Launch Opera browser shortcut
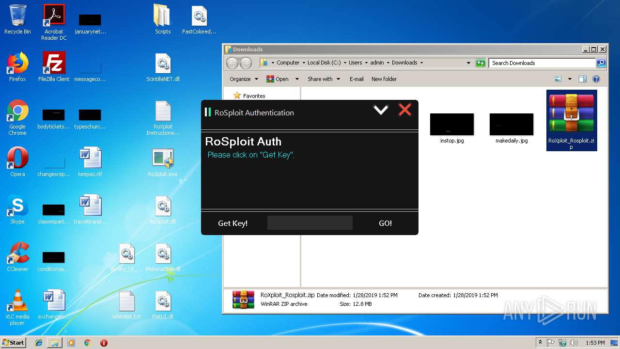Screen dimensions: 620x349 [17, 162]
